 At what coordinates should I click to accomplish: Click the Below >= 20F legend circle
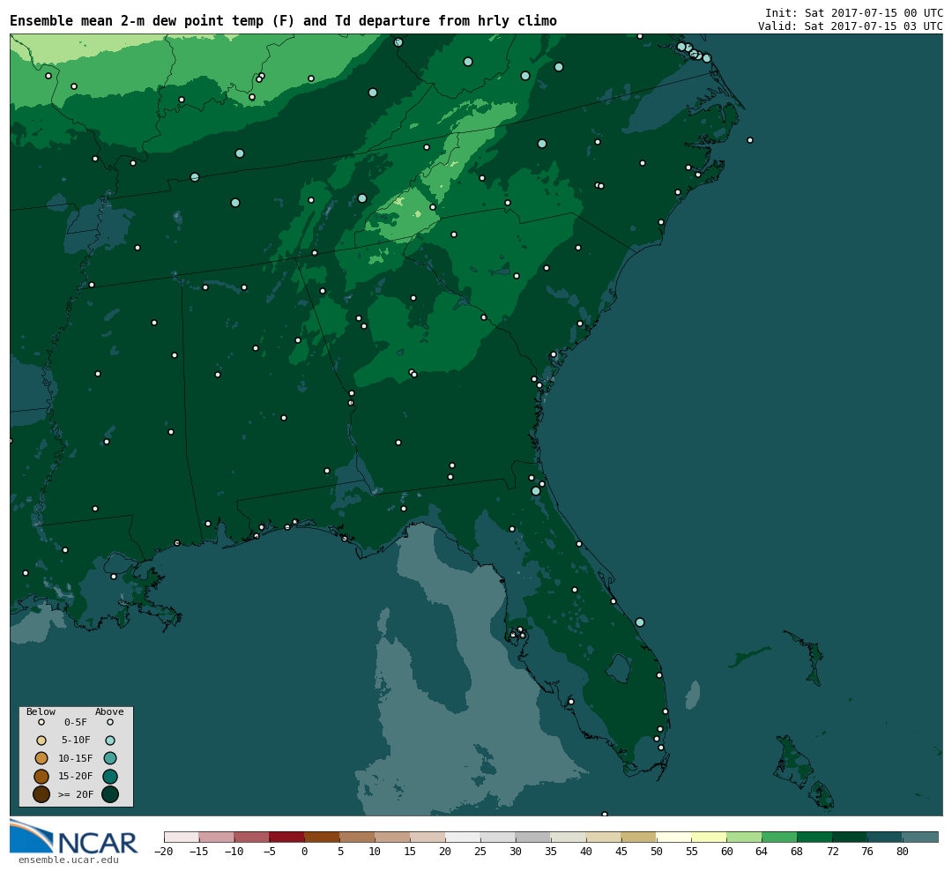click(x=41, y=794)
